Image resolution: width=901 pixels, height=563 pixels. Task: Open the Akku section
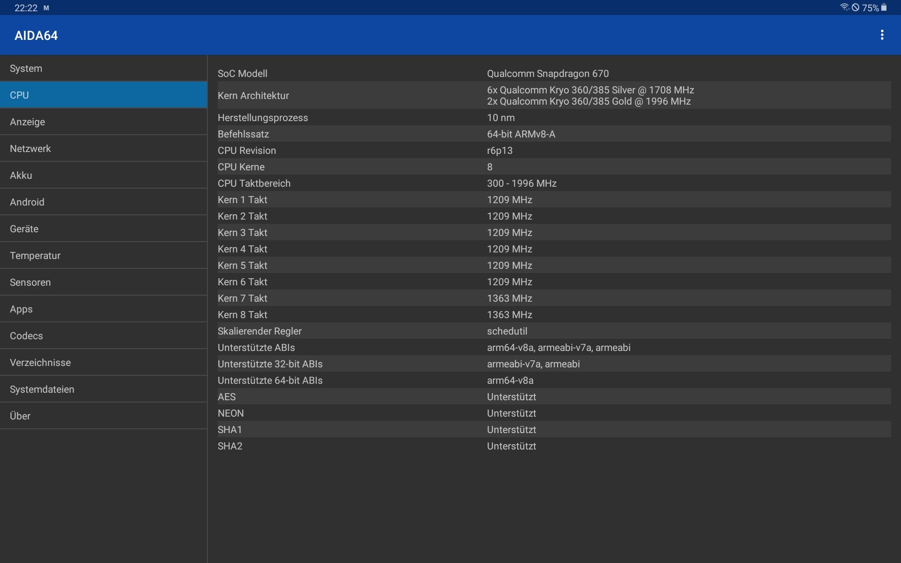[103, 175]
